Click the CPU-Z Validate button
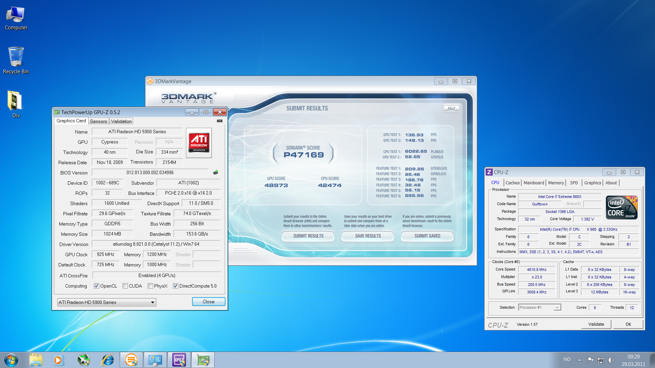Screen dimensions: 655x368 596,324
